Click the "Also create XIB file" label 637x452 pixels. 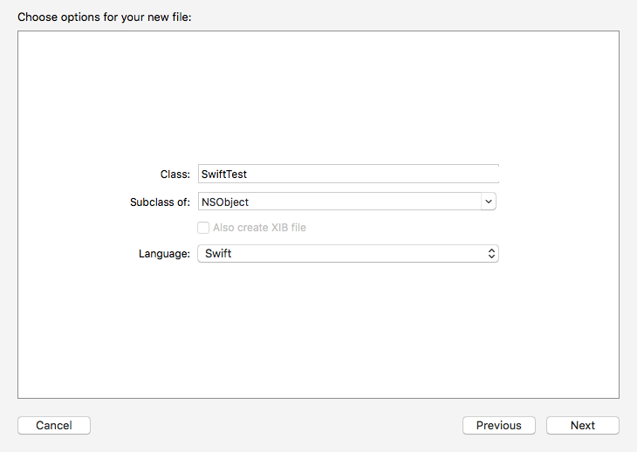[259, 228]
